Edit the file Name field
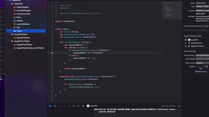Image resolution: width=209 pixels, height=117 pixels. click(202, 3)
